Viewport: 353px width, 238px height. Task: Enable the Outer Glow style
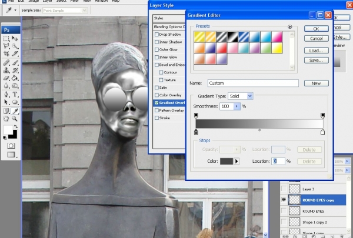156,50
